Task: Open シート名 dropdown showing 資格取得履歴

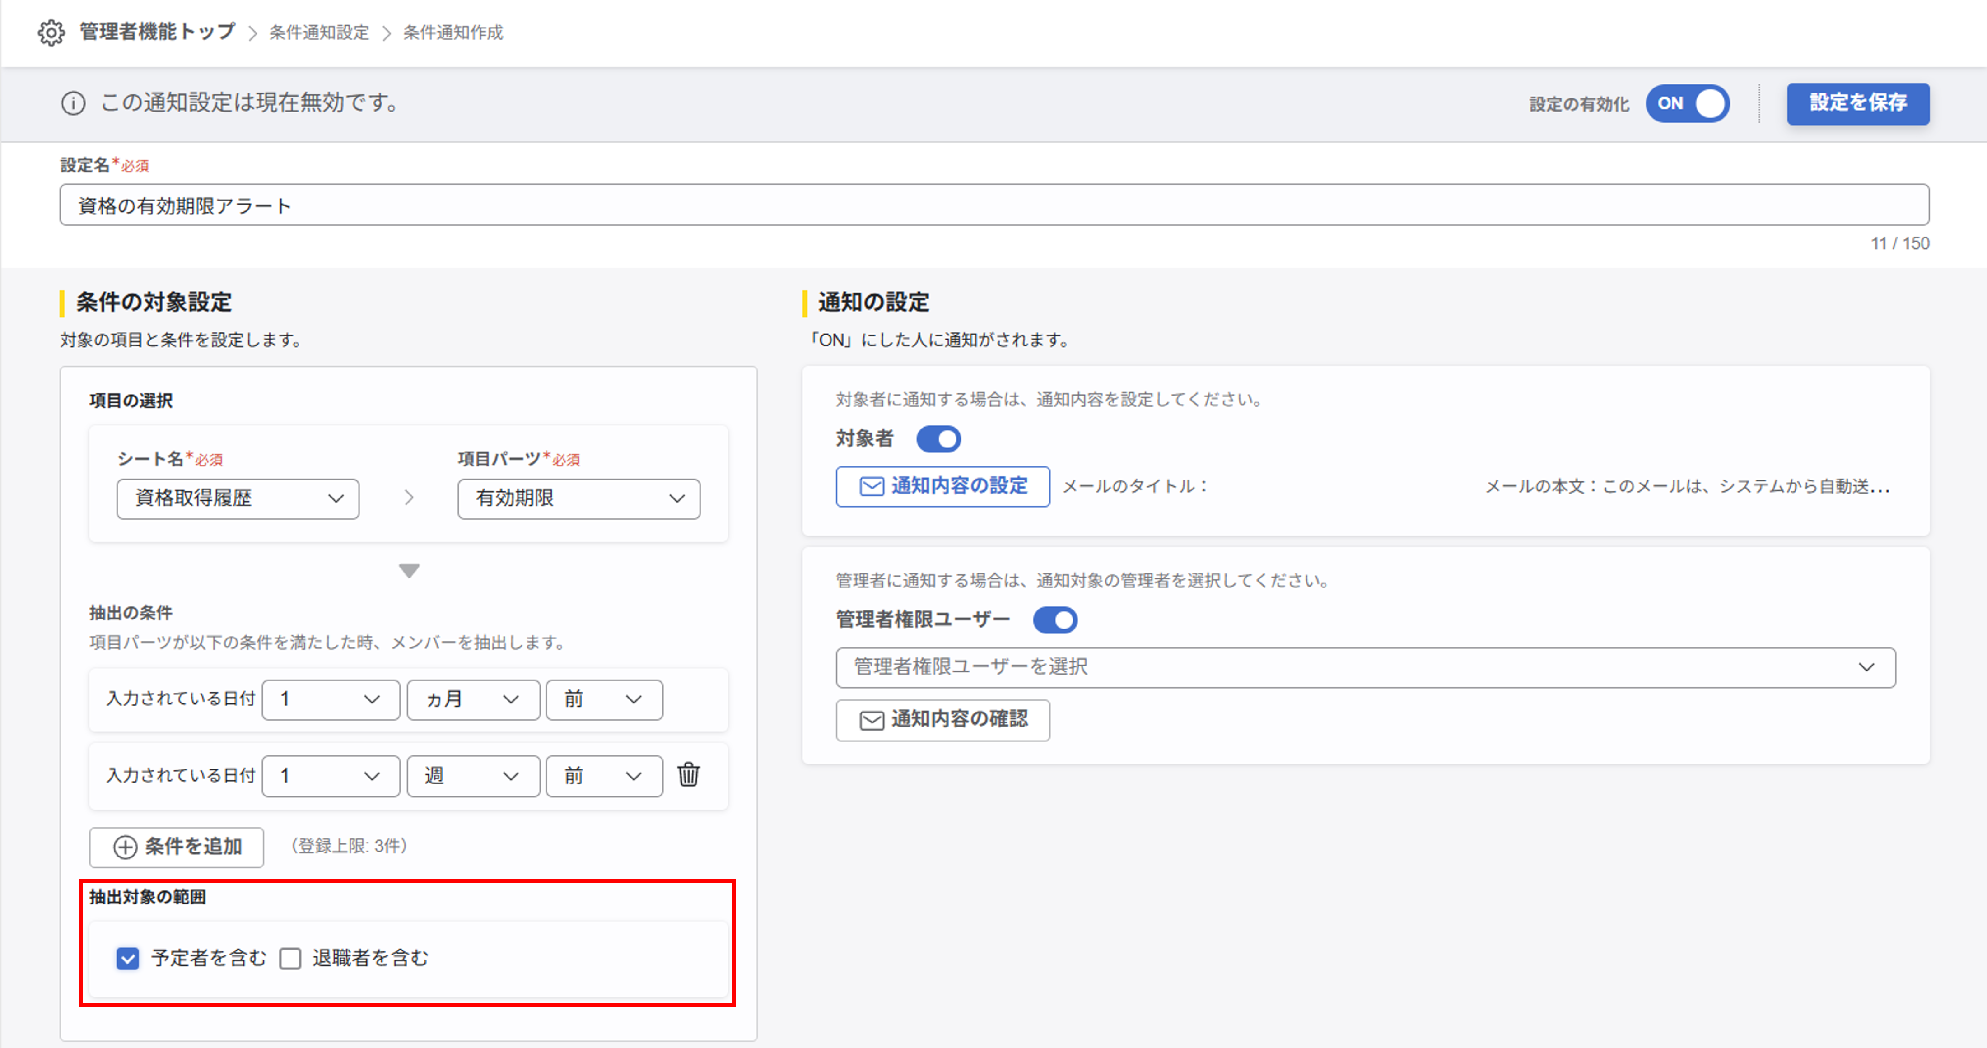Action: pos(238,498)
